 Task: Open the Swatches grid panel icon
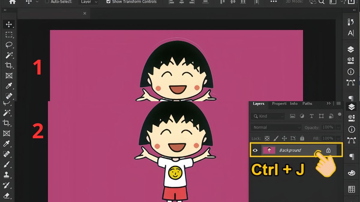[x=351, y=189]
